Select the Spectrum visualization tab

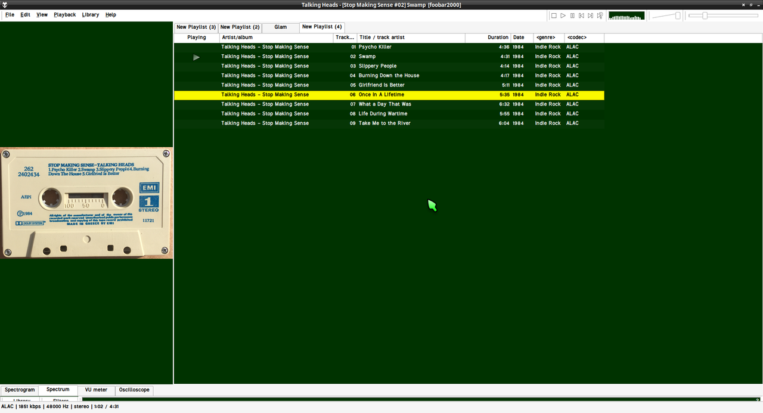[58, 390]
